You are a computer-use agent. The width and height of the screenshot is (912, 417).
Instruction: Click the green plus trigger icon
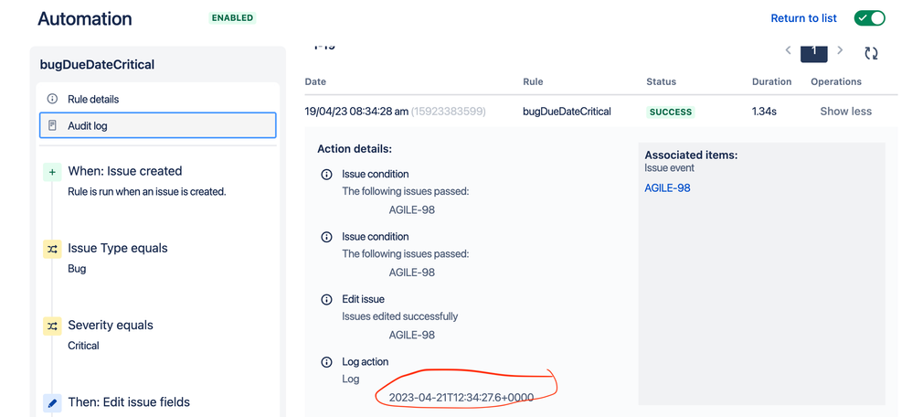click(52, 172)
